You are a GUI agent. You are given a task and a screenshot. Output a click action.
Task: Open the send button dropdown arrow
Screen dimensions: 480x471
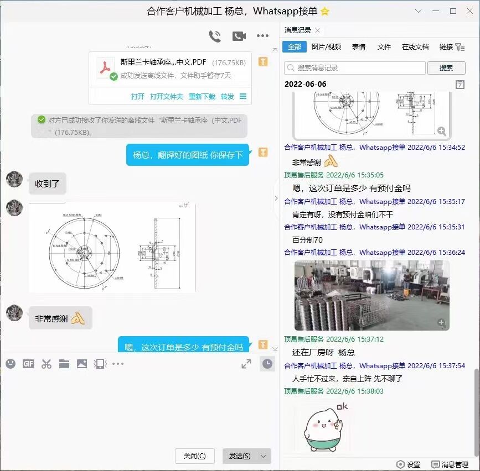coord(264,456)
